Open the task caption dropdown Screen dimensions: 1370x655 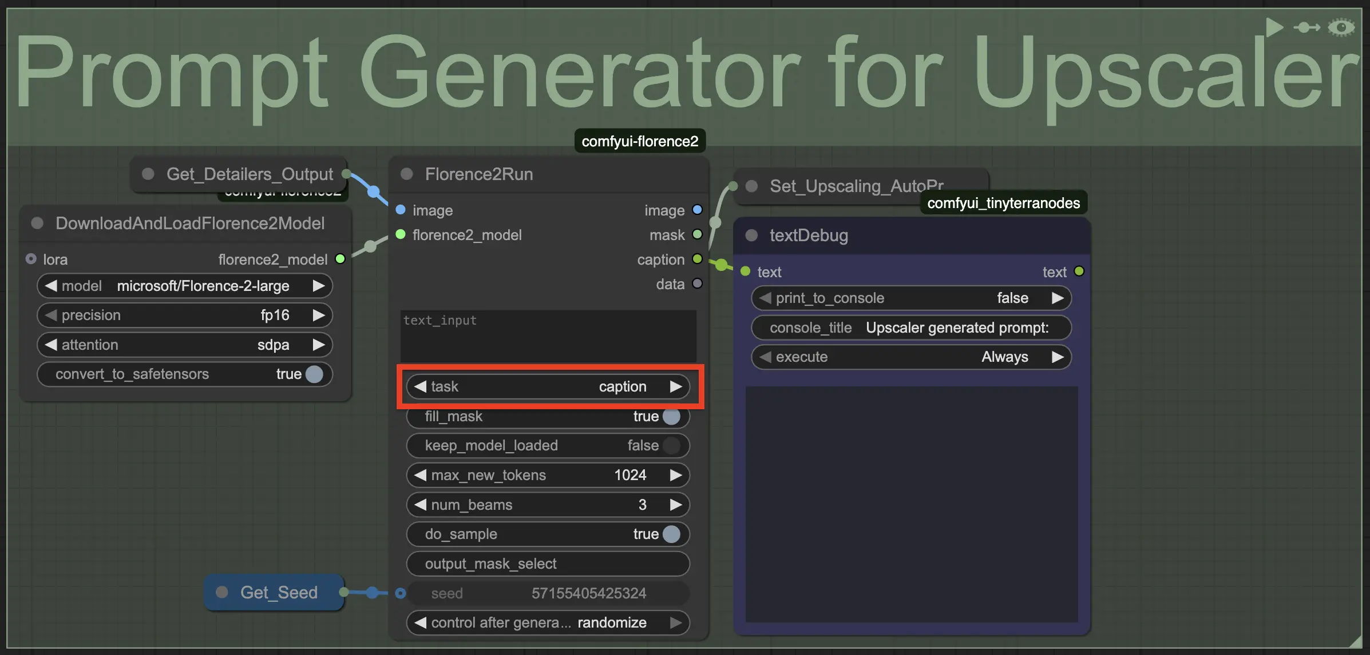[x=548, y=386]
